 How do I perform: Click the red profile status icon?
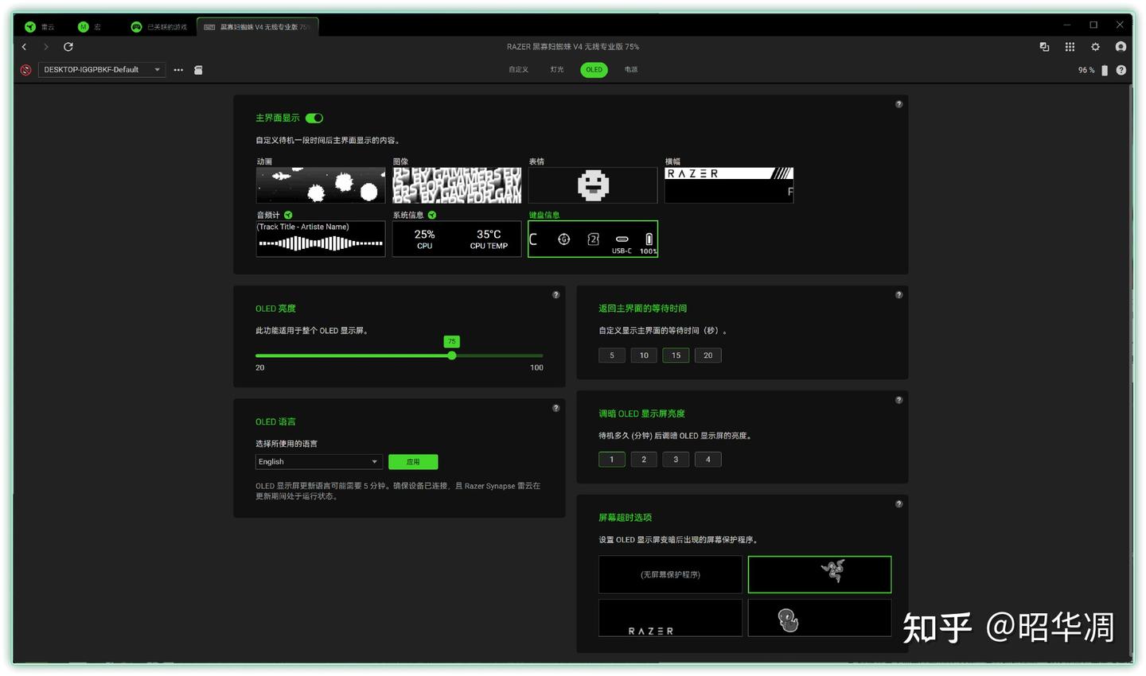(x=26, y=70)
